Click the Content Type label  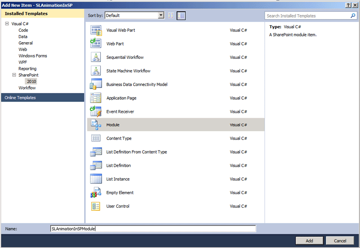[x=119, y=138]
